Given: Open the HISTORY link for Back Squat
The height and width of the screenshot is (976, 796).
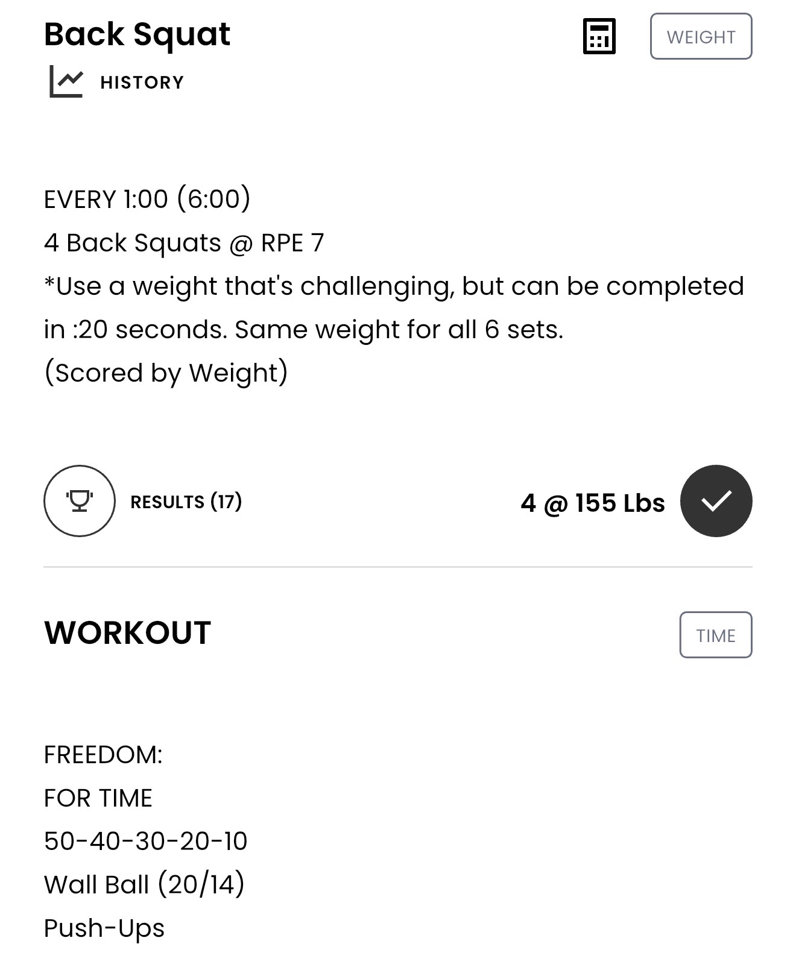Looking at the screenshot, I should coord(142,82).
